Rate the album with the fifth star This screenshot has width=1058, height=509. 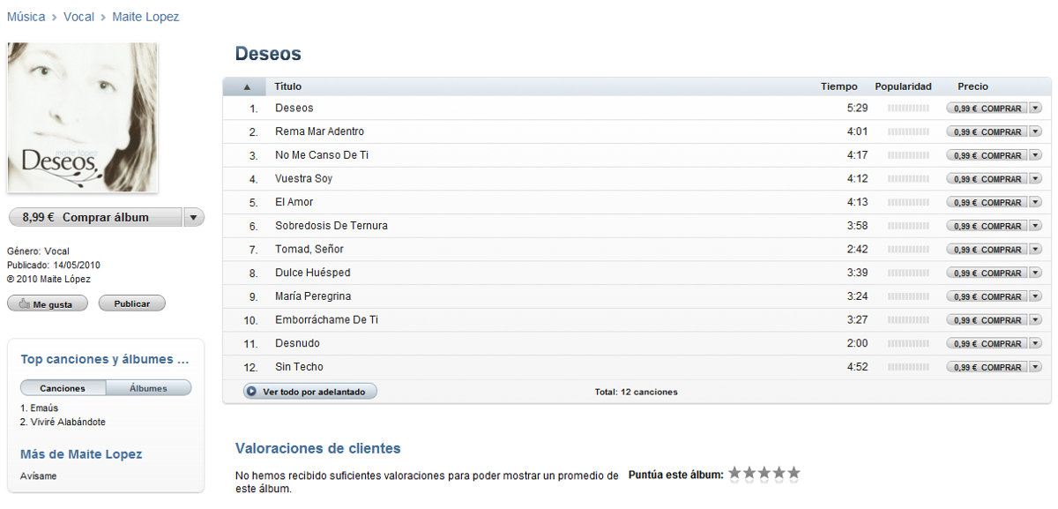tap(793, 474)
